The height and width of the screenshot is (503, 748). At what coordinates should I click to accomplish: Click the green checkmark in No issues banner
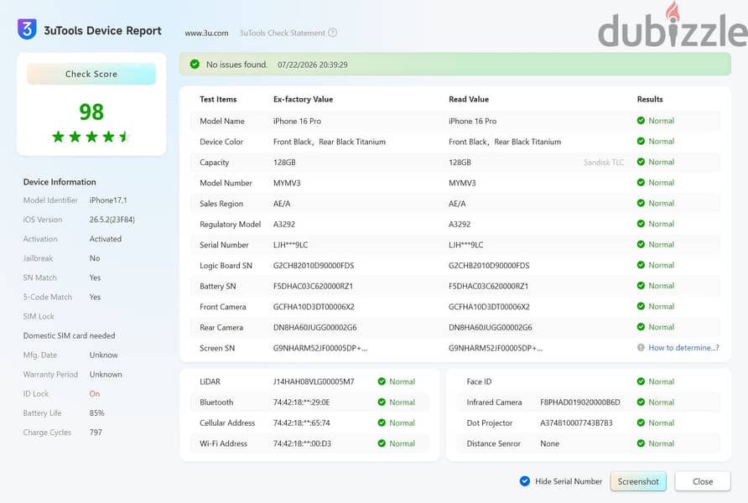[195, 64]
